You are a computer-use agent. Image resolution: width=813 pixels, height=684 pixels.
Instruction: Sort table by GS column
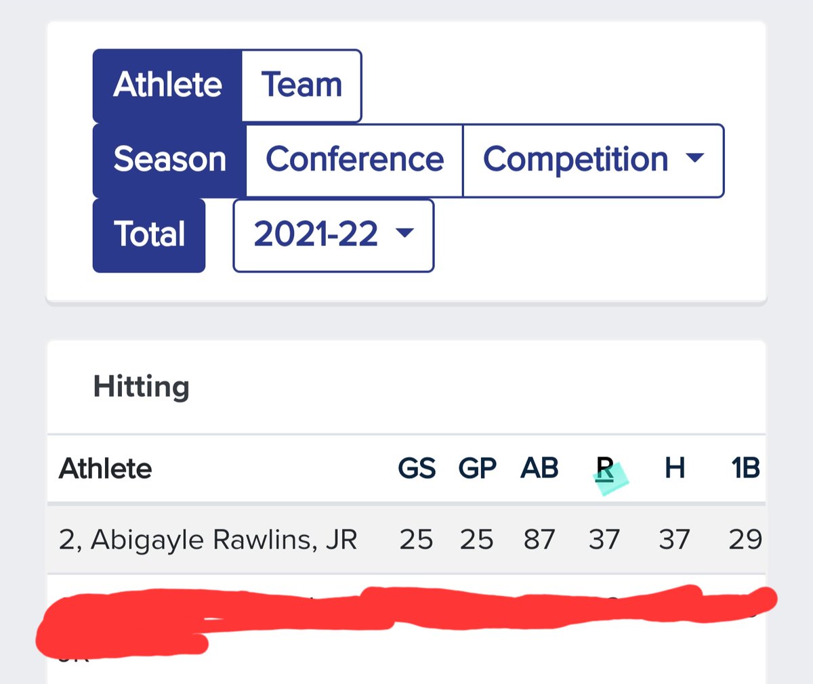point(417,469)
